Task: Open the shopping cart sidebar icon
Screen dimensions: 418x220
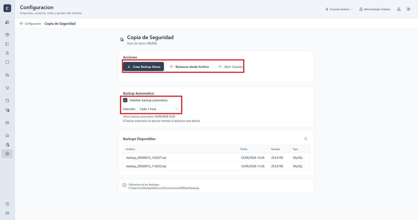Action: (x=7, y=88)
